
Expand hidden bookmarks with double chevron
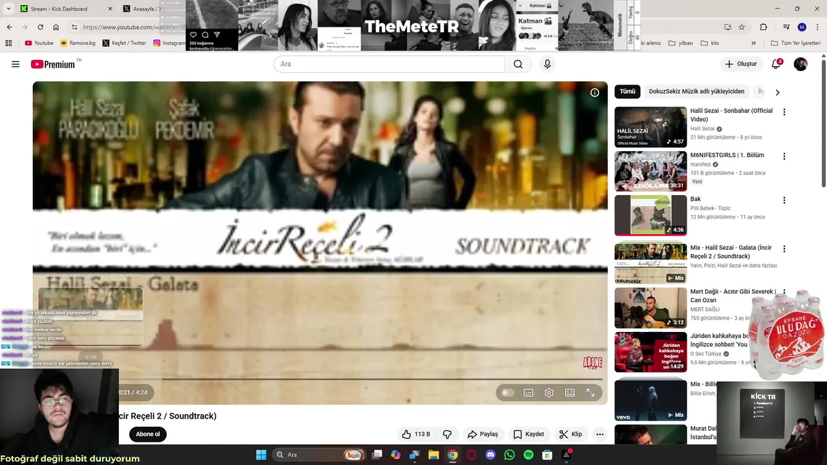pyautogui.click(x=753, y=43)
